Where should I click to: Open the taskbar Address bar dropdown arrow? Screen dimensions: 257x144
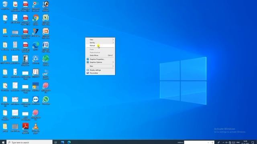click(x=208, y=142)
